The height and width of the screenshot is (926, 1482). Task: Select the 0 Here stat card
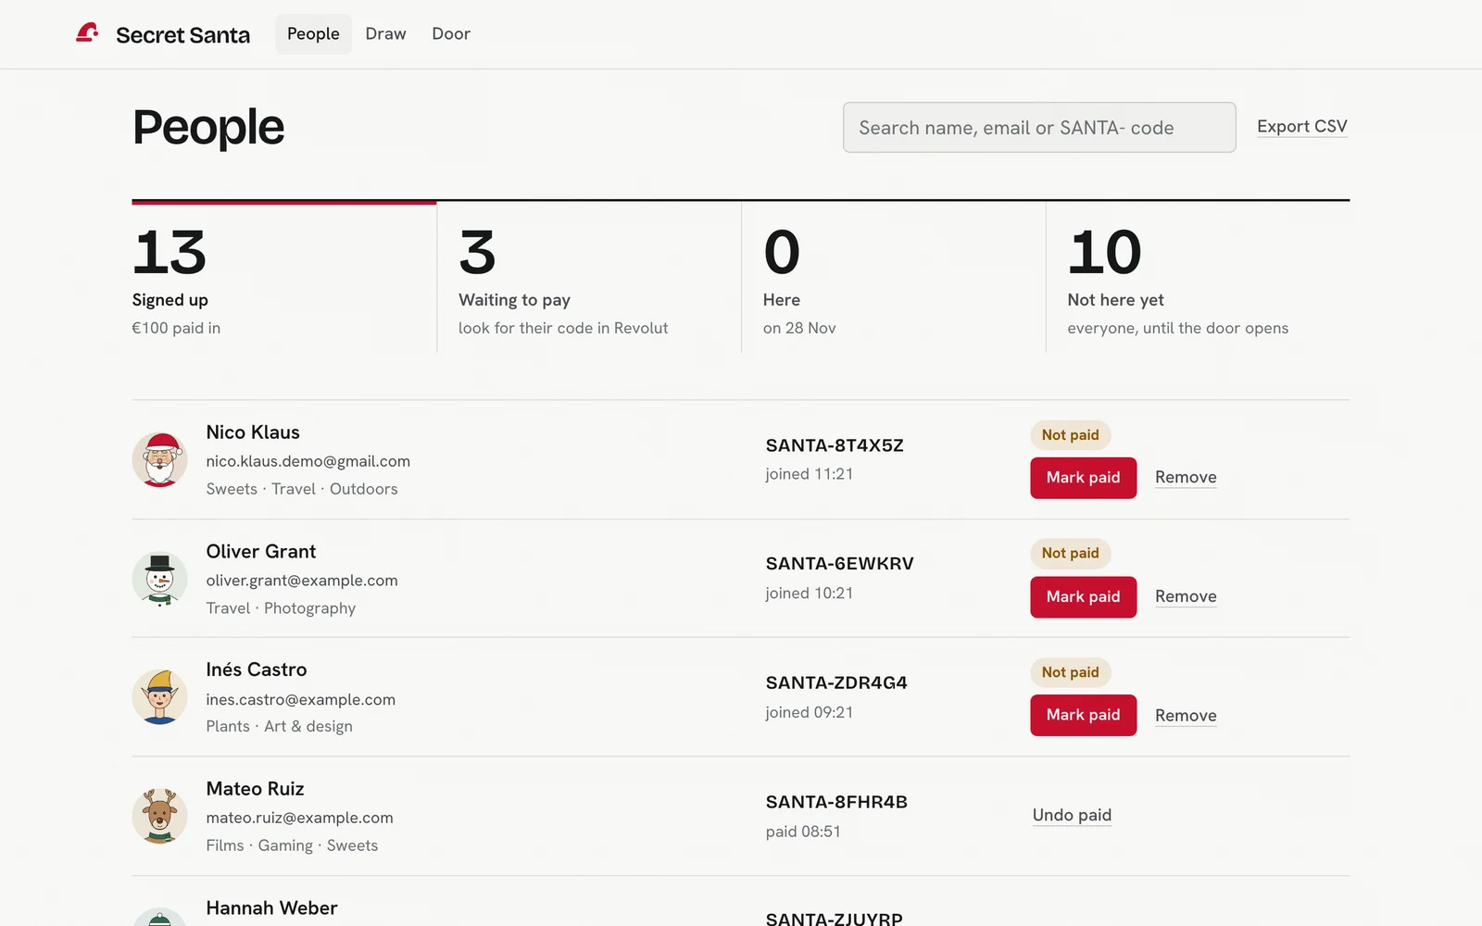[x=894, y=277]
